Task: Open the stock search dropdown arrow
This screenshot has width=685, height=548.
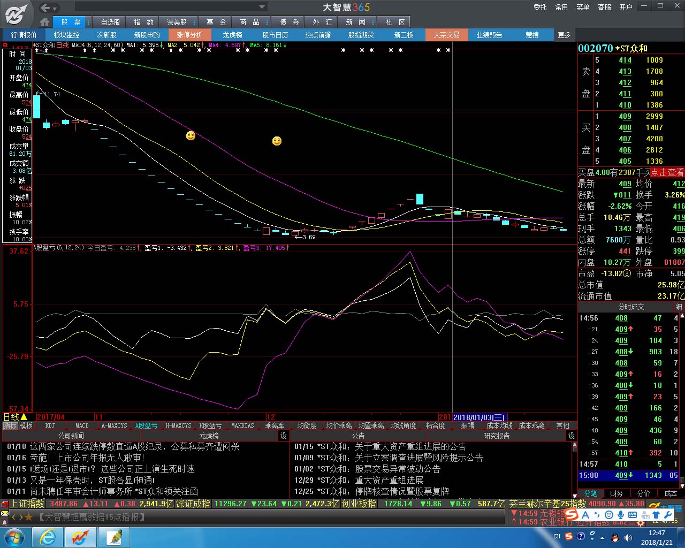Action: (x=262, y=7)
